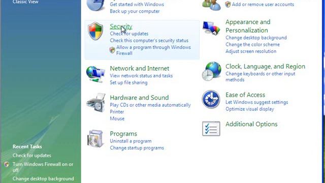The height and width of the screenshot is (183, 325).
Task: Open the Security category heading
Action: click(x=121, y=26)
